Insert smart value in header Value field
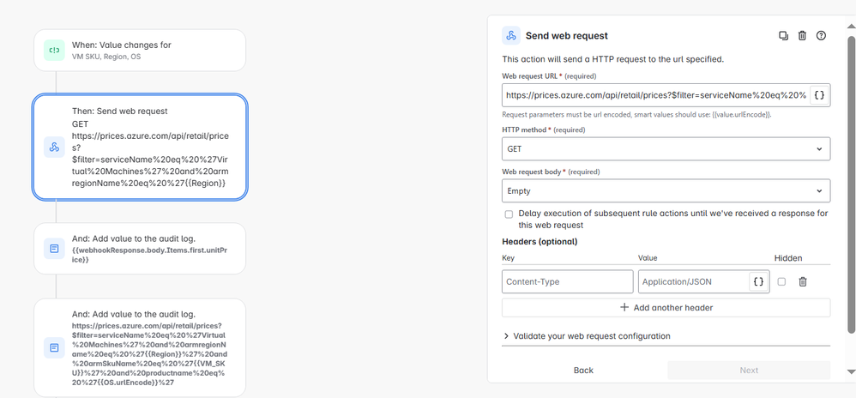856x398 pixels. 758,281
